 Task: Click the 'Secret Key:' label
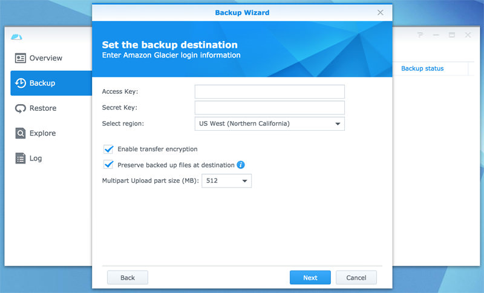tap(119, 108)
